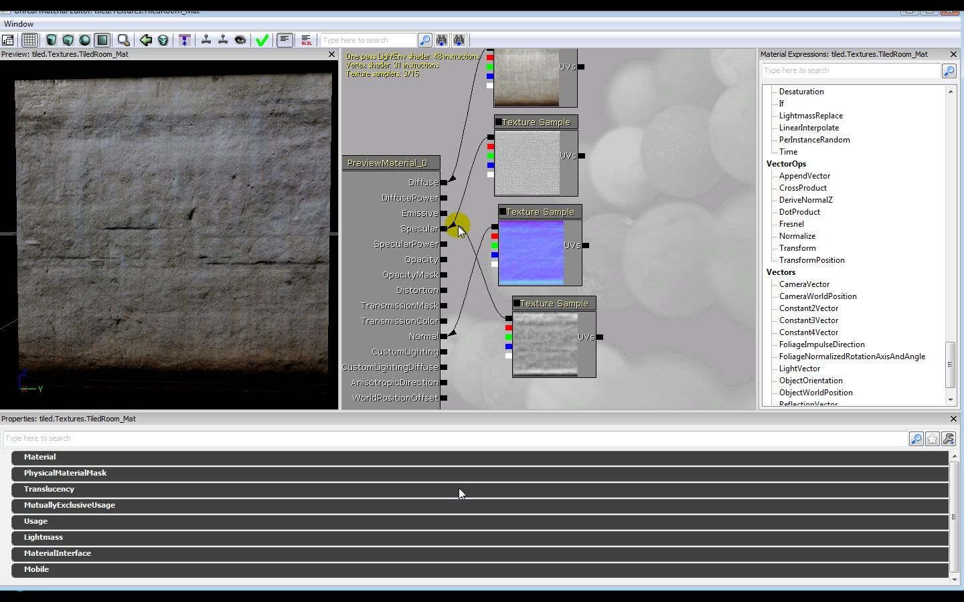The width and height of the screenshot is (964, 602).
Task: Toggle preview box on the noise-gray Texture Sample
Action: click(x=499, y=122)
